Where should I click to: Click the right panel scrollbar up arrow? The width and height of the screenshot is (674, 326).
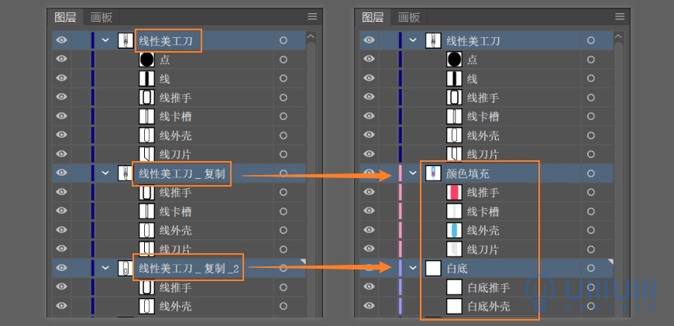tap(618, 37)
